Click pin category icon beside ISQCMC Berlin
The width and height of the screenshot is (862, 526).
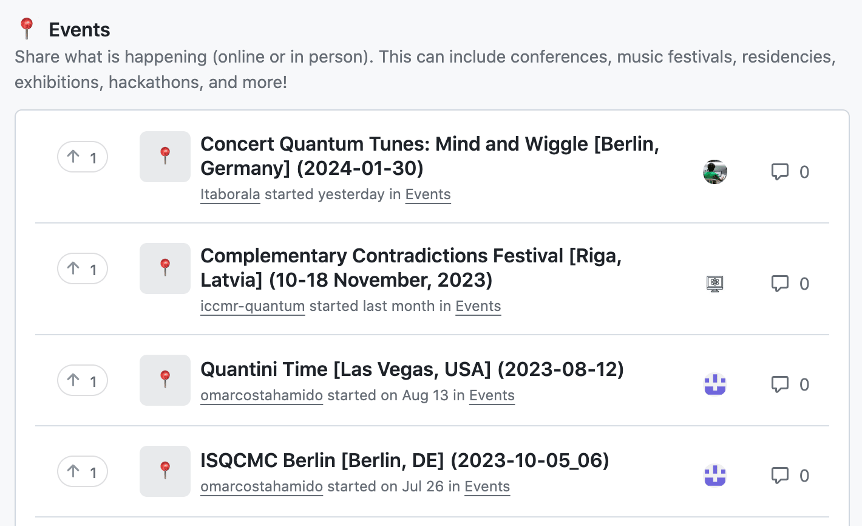point(165,471)
